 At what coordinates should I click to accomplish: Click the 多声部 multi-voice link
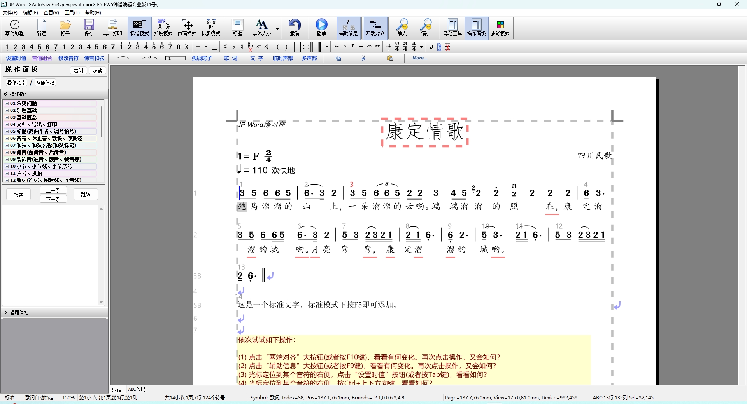click(x=309, y=58)
